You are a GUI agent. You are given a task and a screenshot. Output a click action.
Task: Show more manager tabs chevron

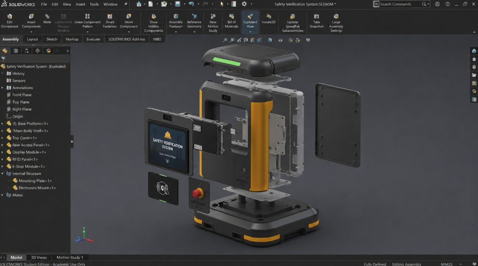tap(67, 51)
